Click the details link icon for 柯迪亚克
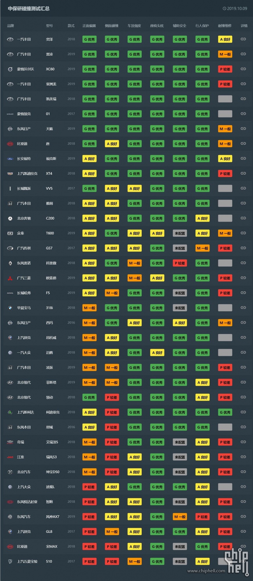This screenshot has height=581, width=253. pos(243,412)
